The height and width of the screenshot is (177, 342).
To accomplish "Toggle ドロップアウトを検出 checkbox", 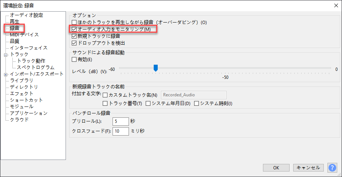I will tap(75, 43).
